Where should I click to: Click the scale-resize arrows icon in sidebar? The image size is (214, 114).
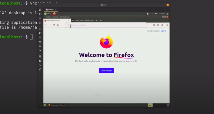tap(40, 33)
